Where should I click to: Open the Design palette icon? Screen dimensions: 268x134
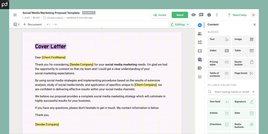point(200,59)
